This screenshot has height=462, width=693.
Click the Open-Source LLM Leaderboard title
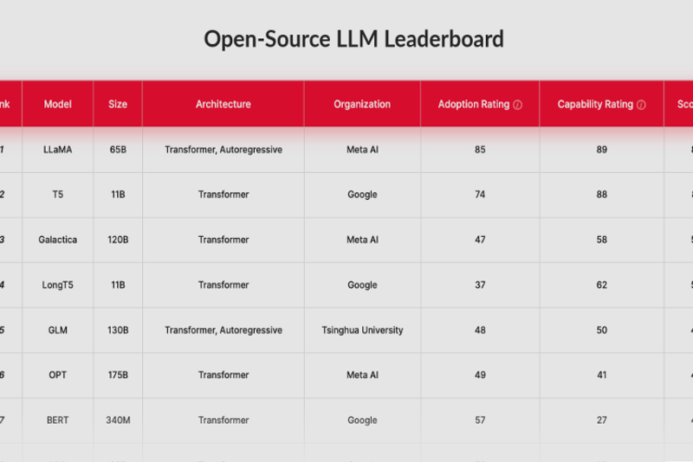tap(353, 39)
